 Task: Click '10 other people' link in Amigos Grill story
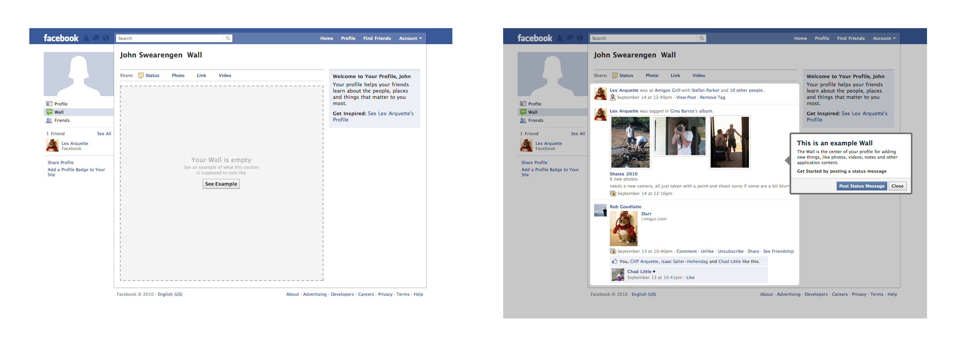click(x=746, y=90)
